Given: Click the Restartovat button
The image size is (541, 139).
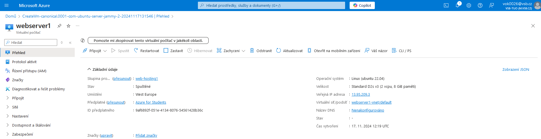Looking at the screenshot, I should 146,51.
